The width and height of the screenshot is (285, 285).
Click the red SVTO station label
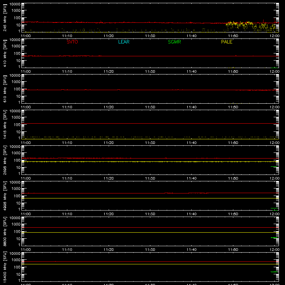click(x=72, y=42)
